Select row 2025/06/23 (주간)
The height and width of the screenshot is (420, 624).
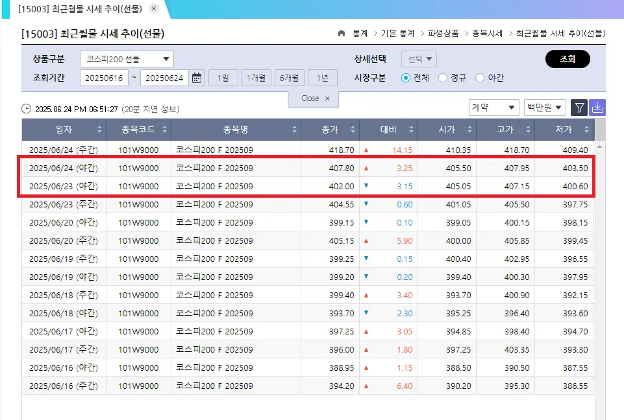(308, 205)
